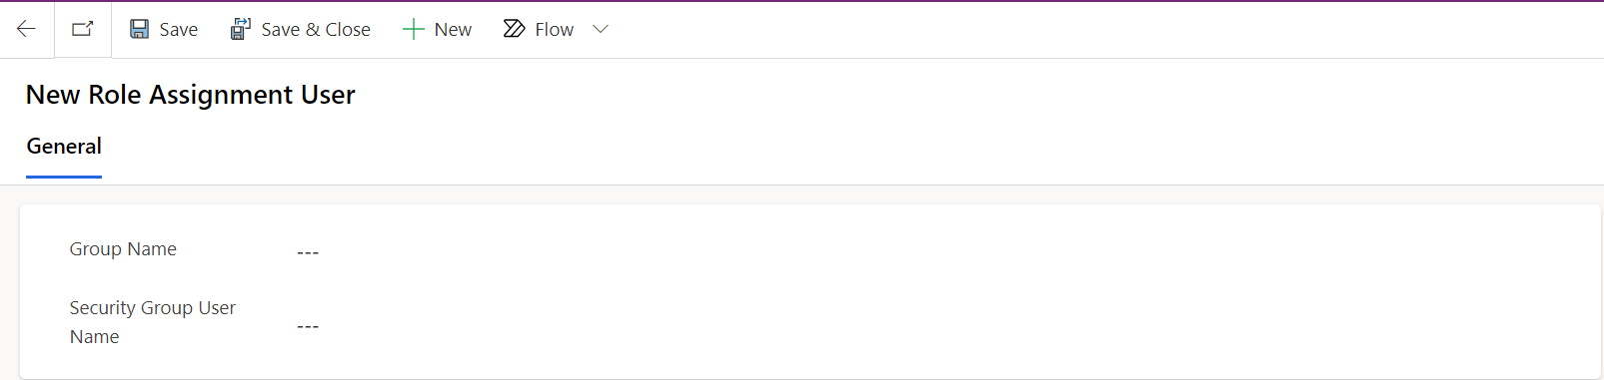Switch to the General tab

[64, 147]
